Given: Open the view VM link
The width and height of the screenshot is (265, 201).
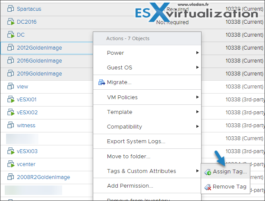Looking at the screenshot, I should 22,87.
